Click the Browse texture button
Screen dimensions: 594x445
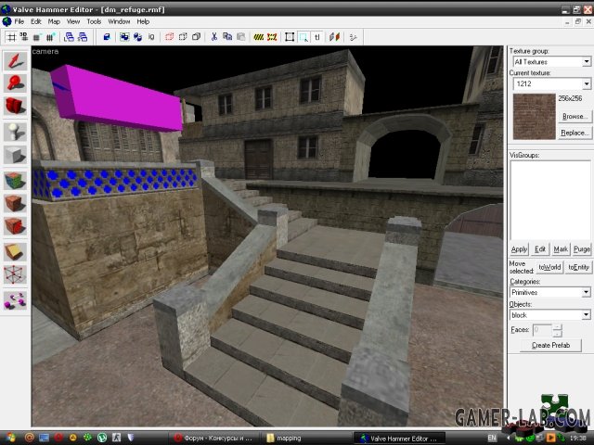coord(575,116)
